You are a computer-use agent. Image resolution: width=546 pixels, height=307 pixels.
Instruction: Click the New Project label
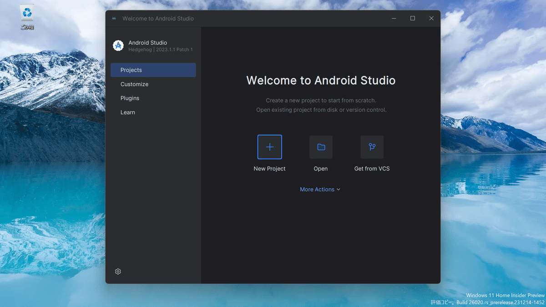(269, 169)
